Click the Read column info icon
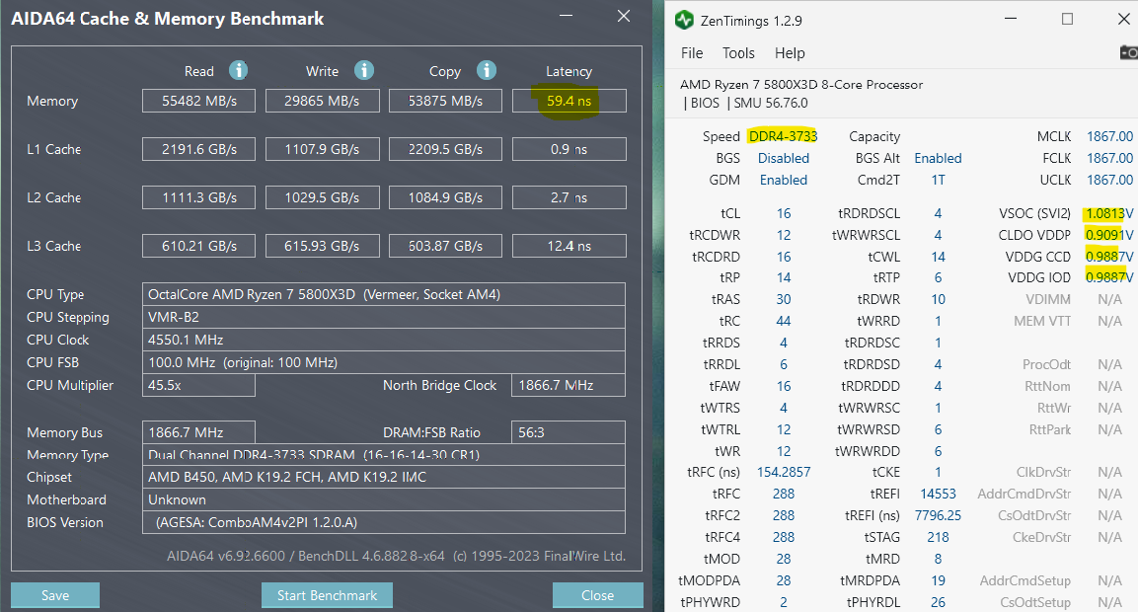Viewport: 1138px width, 612px height. point(238,70)
